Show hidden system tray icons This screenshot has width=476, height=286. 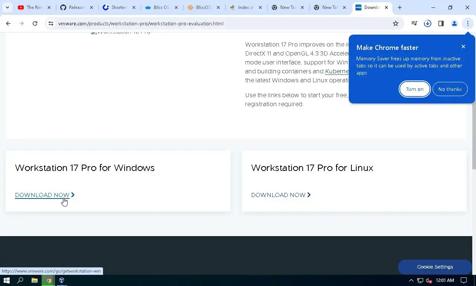[x=411, y=280]
